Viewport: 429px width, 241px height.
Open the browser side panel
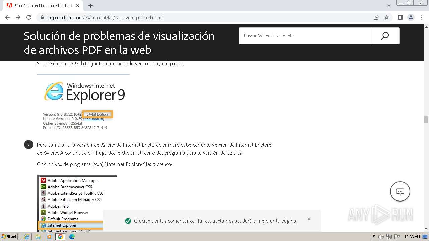tap(400, 17)
